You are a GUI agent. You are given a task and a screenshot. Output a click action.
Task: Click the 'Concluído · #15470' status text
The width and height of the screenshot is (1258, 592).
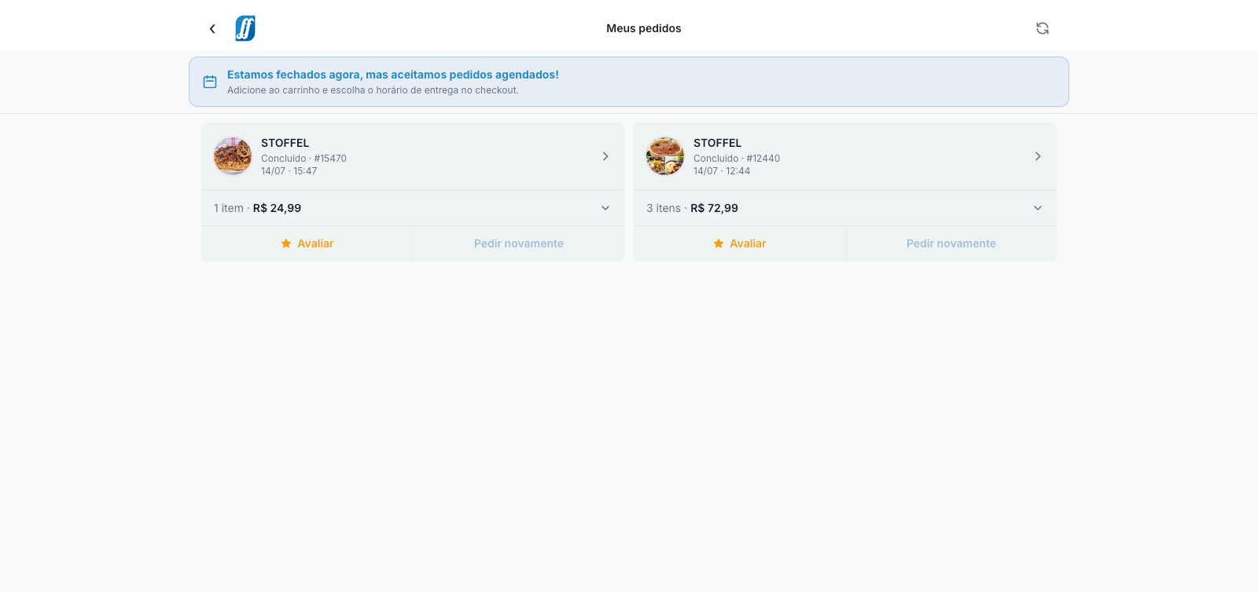303,159
